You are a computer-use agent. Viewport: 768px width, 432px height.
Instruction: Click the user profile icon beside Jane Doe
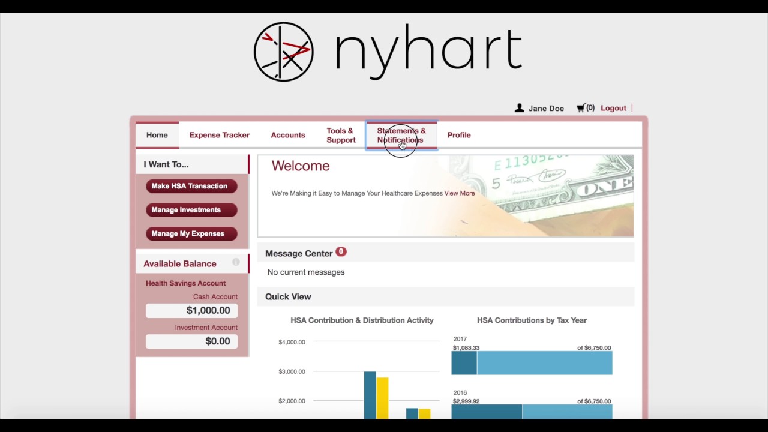(520, 108)
